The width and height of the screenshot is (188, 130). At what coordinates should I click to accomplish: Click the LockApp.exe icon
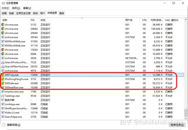3,104
